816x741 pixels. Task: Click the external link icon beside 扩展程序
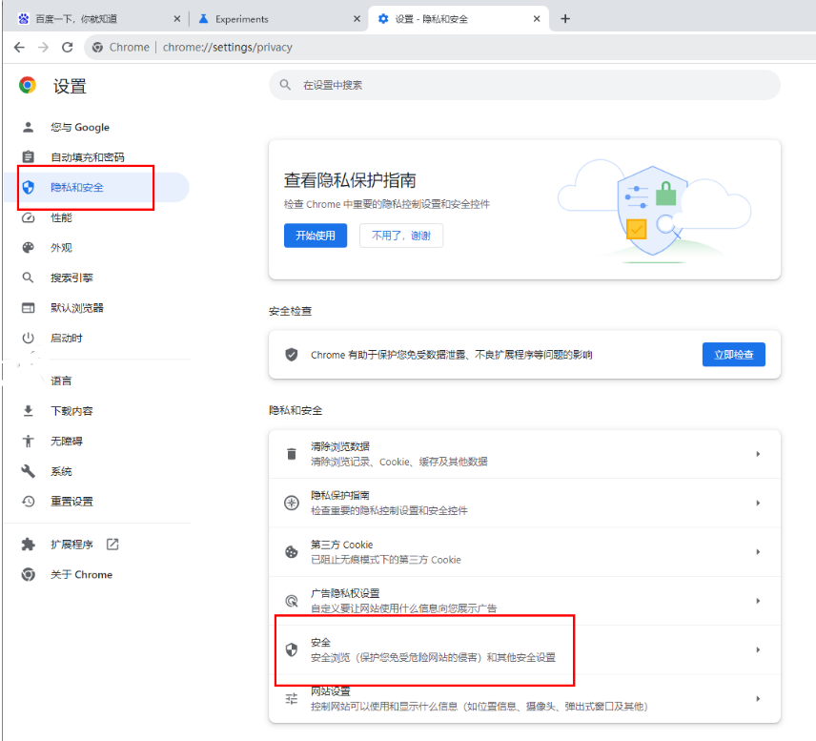pos(112,545)
